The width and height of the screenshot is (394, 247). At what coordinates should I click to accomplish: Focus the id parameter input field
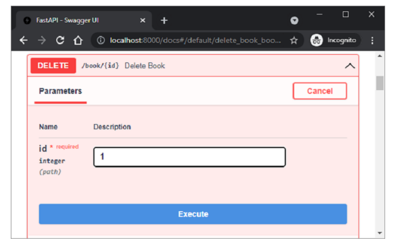(x=189, y=157)
